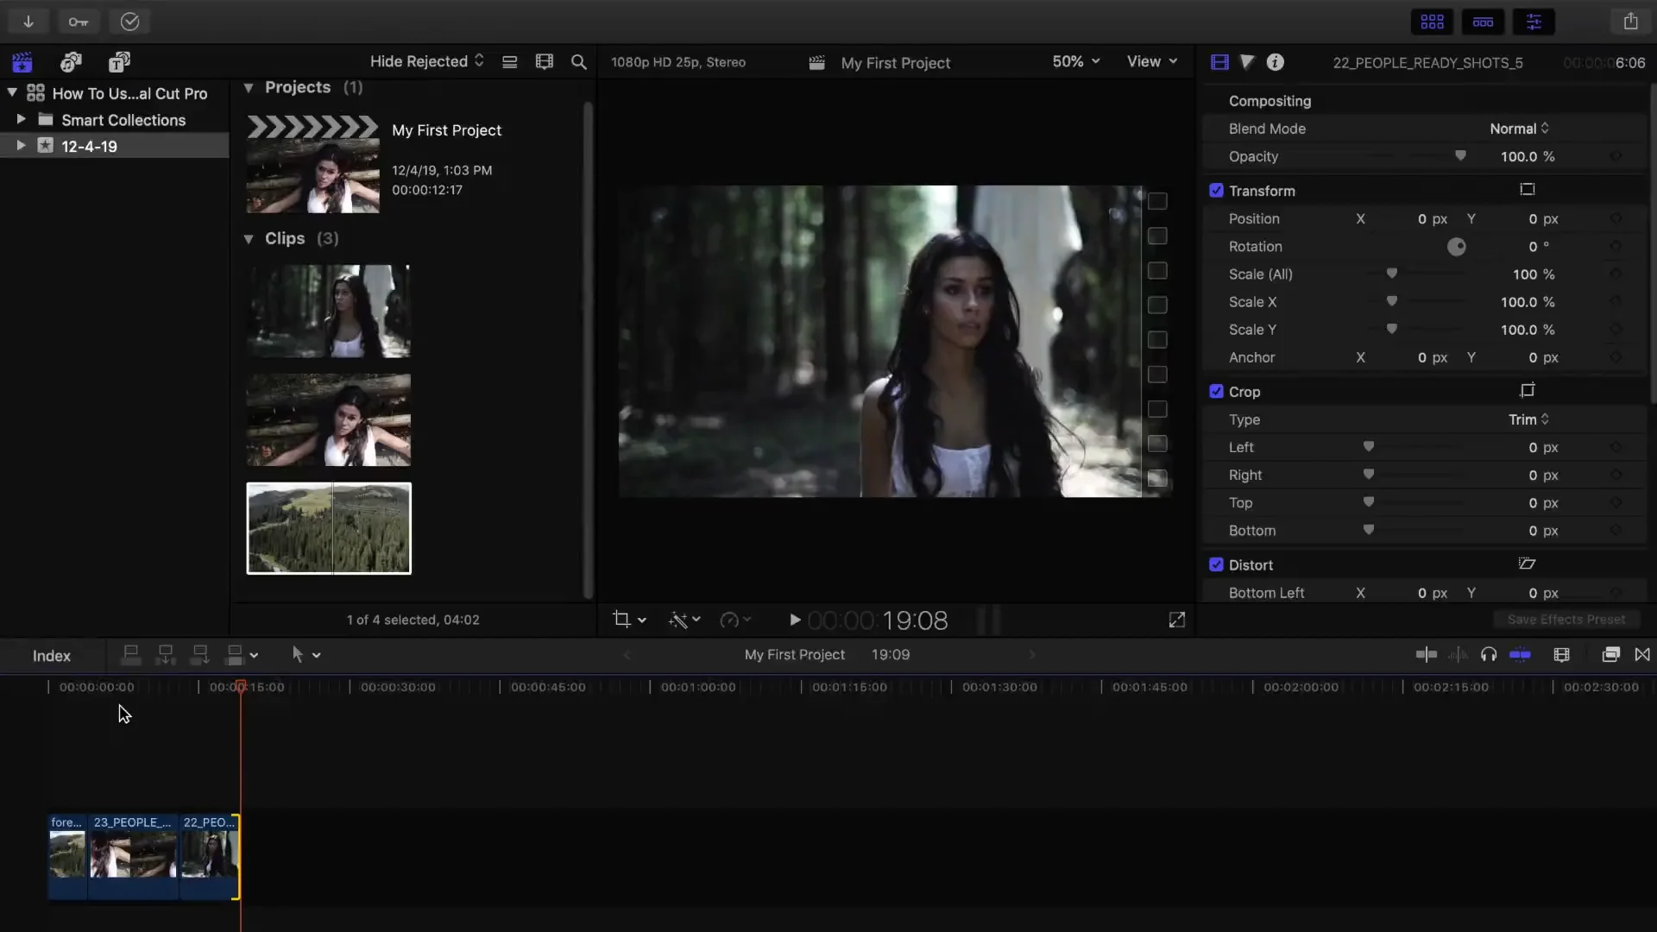Open the timeline Index panel
Viewport: 1657px width, 932px height.
pyautogui.click(x=52, y=656)
